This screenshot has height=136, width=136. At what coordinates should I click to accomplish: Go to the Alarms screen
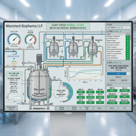tap(99, 108)
